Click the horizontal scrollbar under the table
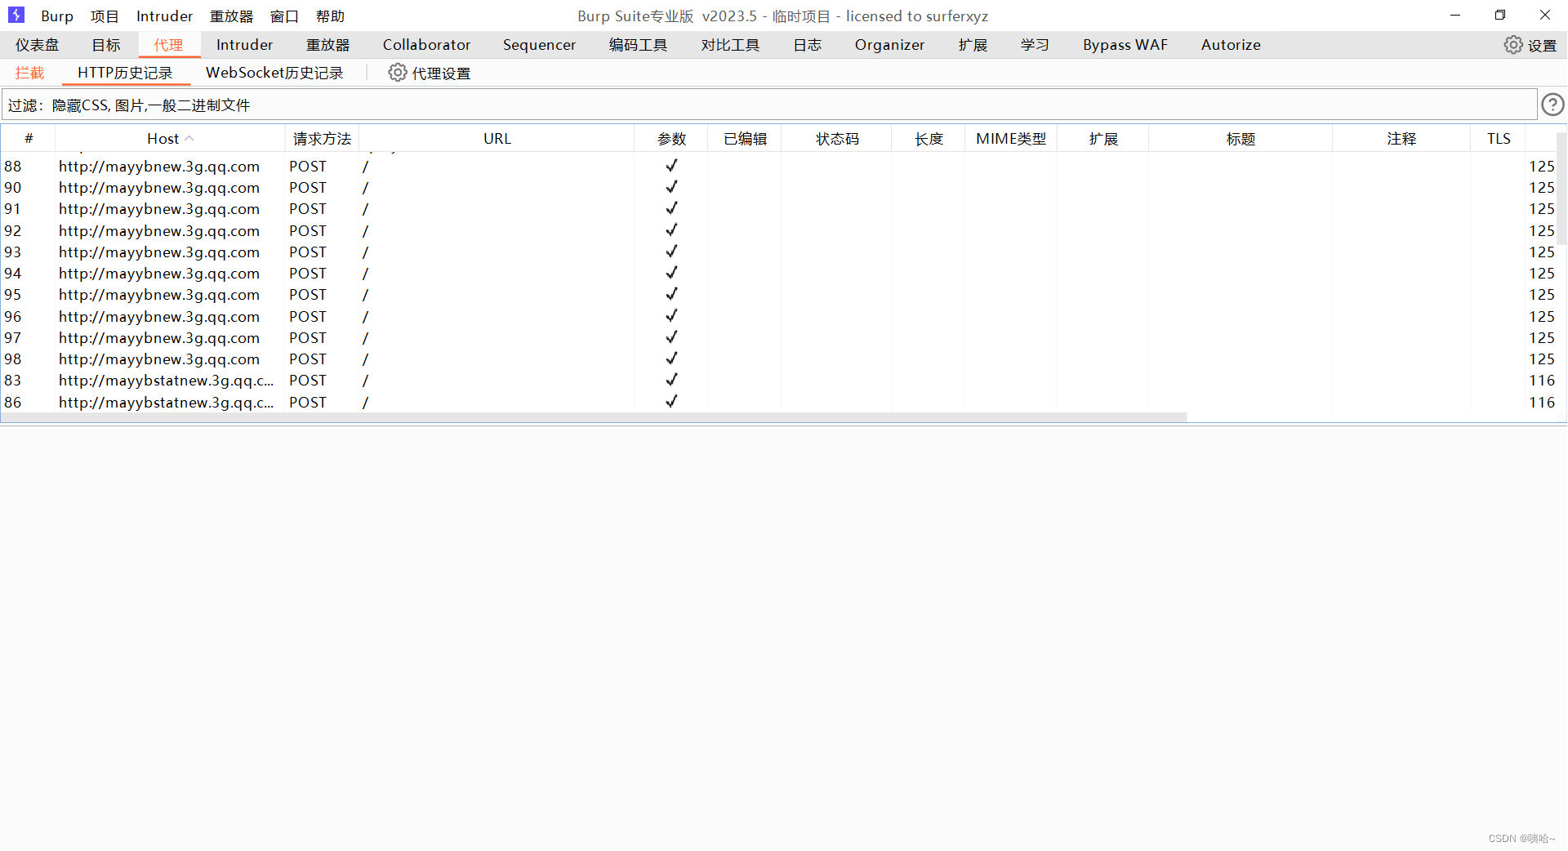 point(594,417)
